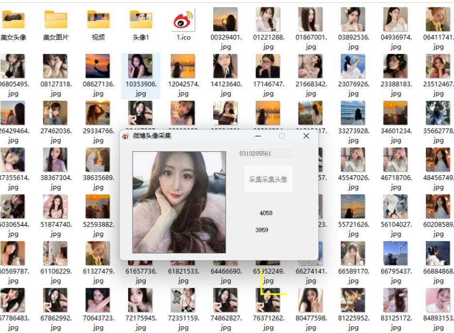Screen dimensions: 454x333
Task: Select the 08627136 jpg sunset thumbnail
Action: (98, 67)
